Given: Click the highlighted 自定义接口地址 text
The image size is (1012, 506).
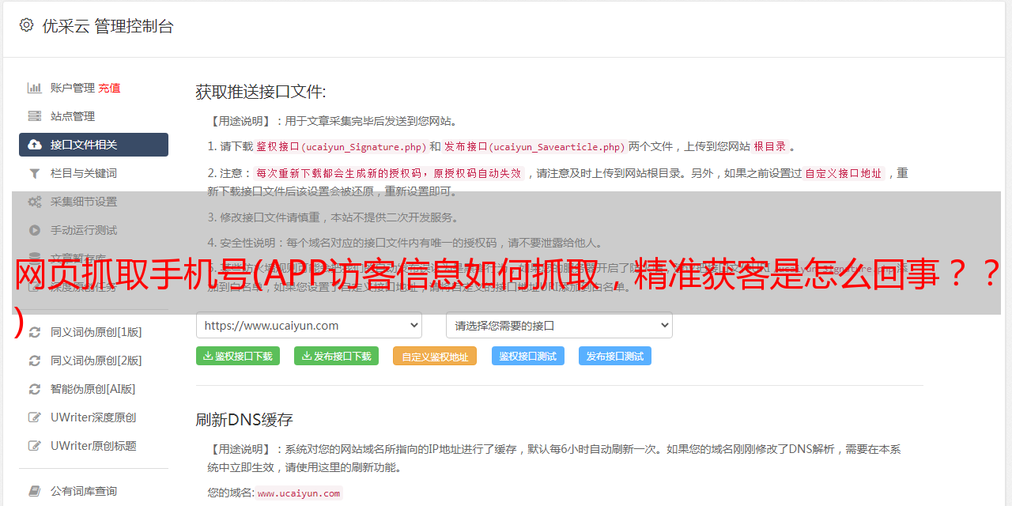Looking at the screenshot, I should tap(844, 173).
